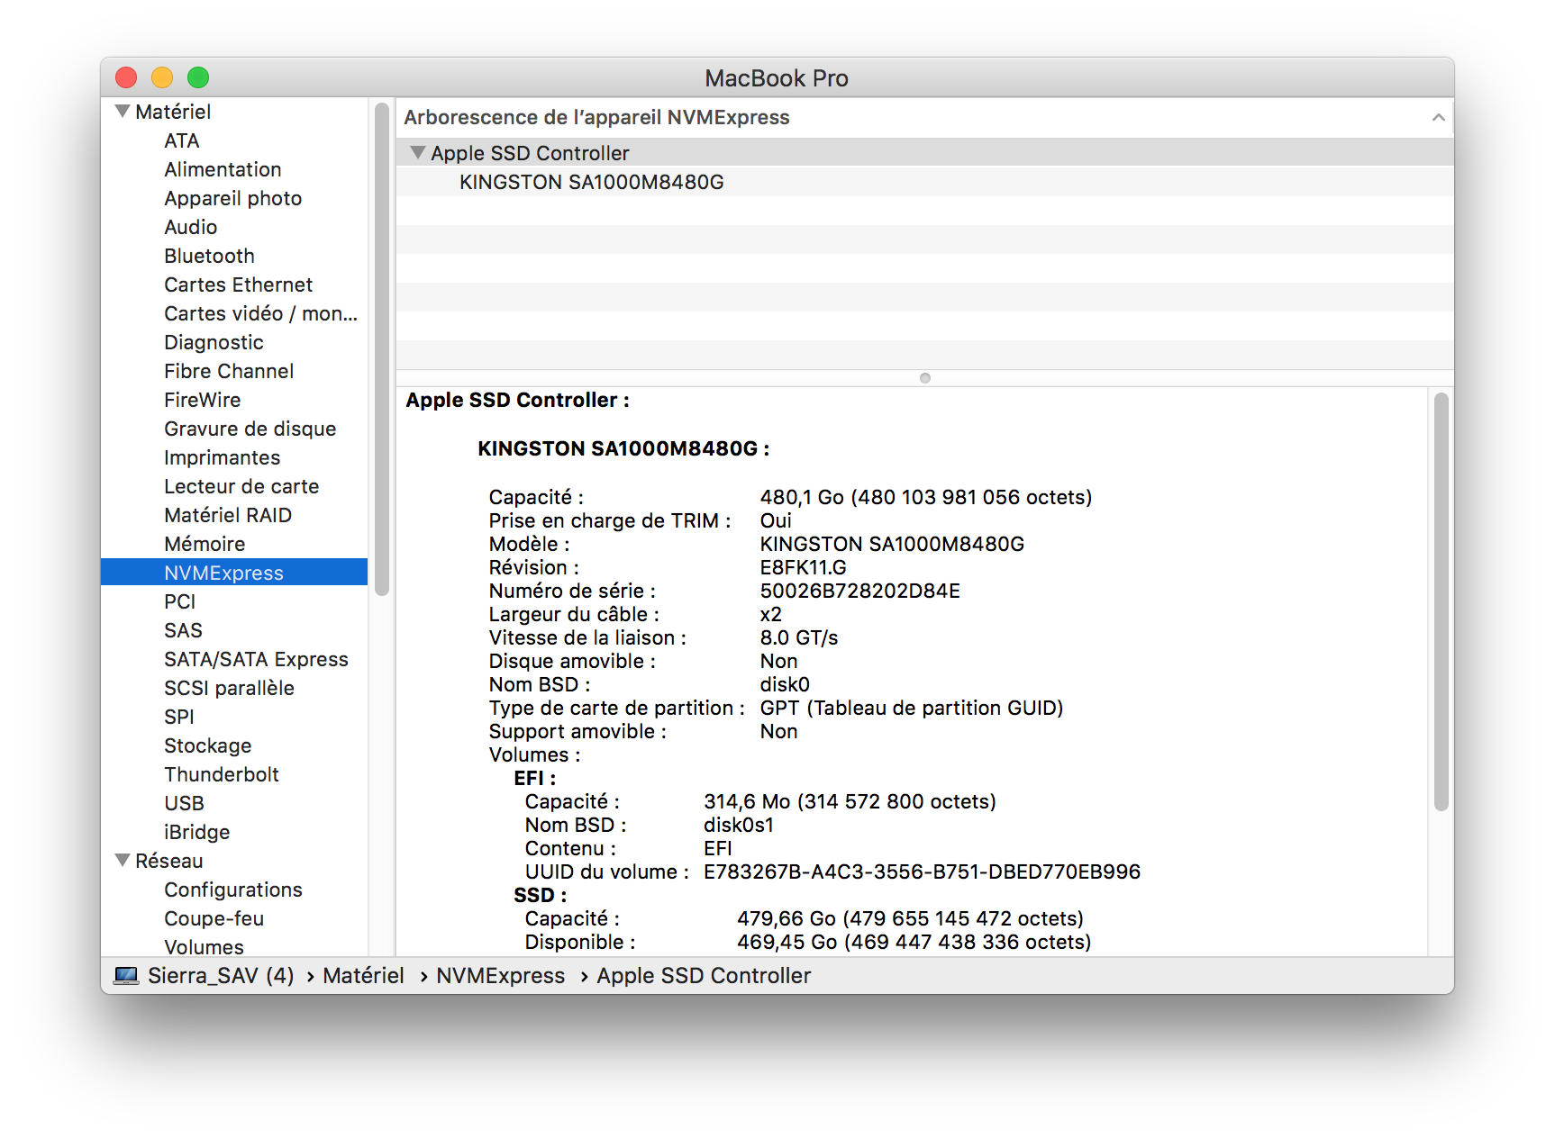
Task: Select Mémoire in the sidebar
Action: pyautogui.click(x=205, y=544)
